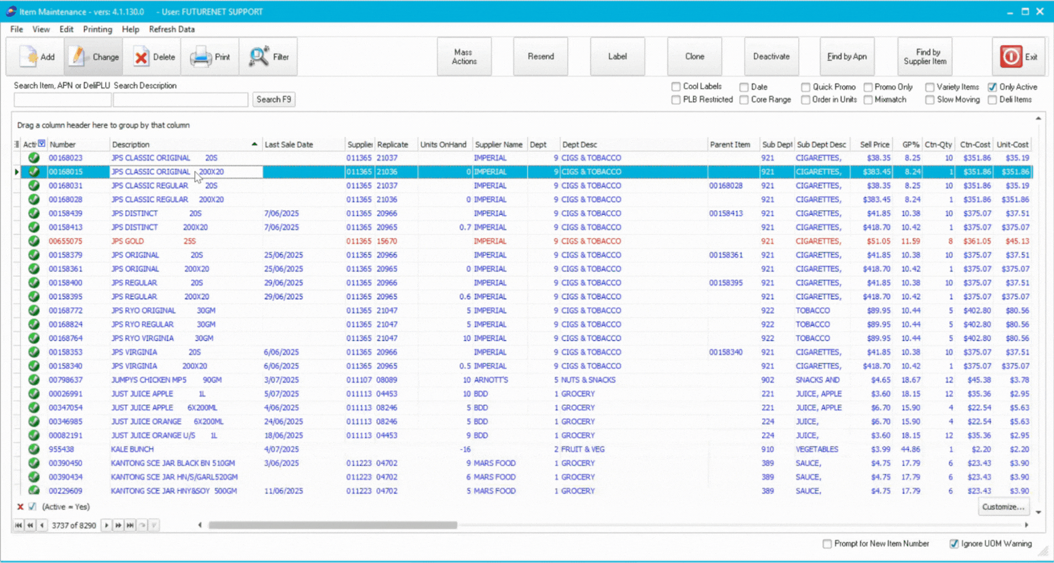Go to first record in navigator
The image size is (1054, 563).
[18, 525]
